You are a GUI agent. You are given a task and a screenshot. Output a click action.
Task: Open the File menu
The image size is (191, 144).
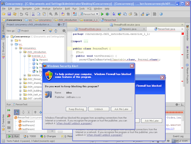[4, 9]
